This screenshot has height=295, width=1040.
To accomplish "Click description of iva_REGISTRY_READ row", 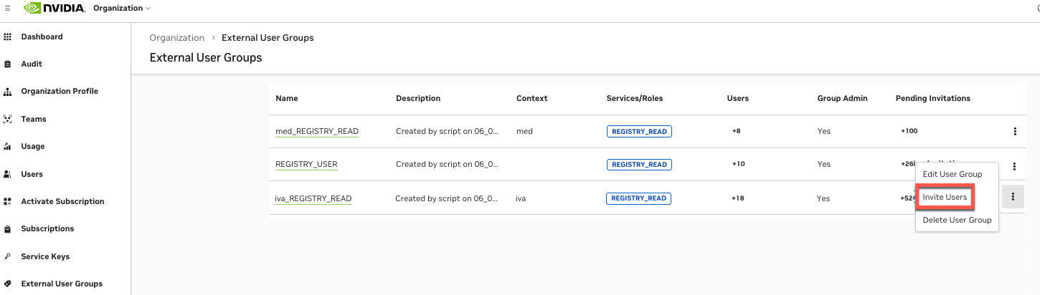I will click(x=446, y=198).
